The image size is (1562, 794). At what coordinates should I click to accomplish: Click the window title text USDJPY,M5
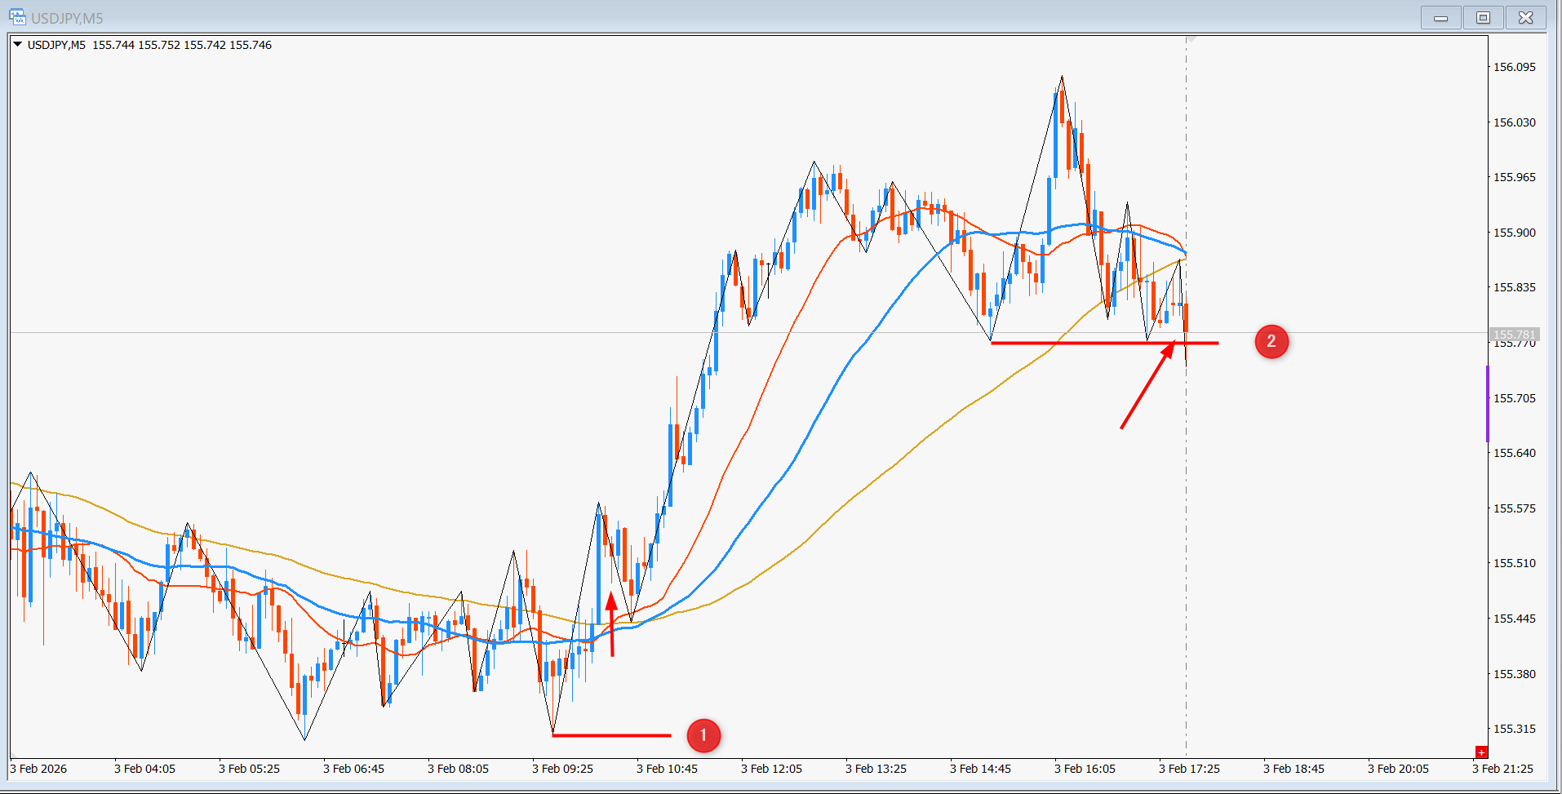coord(67,18)
